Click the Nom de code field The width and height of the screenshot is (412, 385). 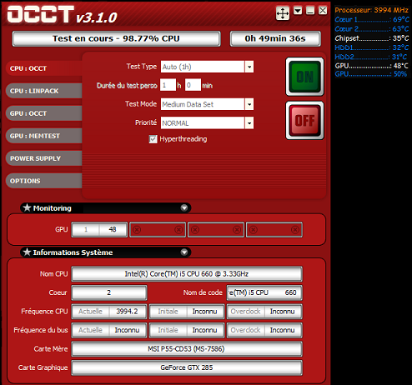(x=264, y=292)
